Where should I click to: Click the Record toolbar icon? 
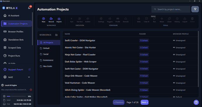click(x=51, y=19)
